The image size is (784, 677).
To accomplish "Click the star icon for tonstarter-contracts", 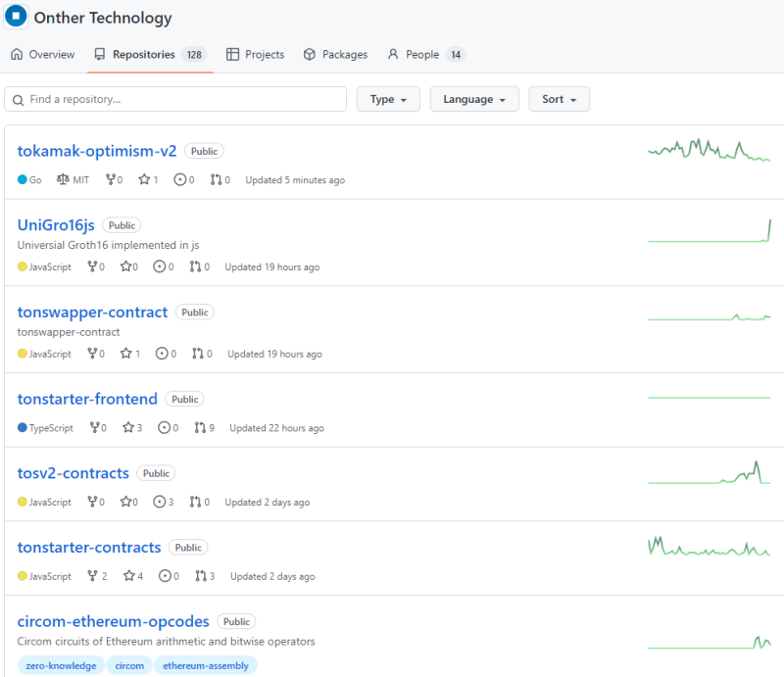I will pyautogui.click(x=129, y=576).
